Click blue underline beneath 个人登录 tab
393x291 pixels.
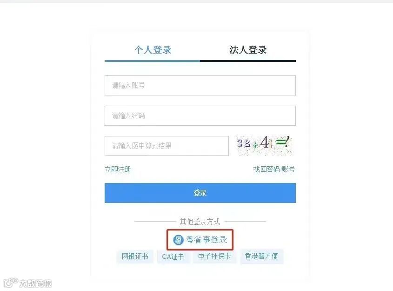click(153, 61)
